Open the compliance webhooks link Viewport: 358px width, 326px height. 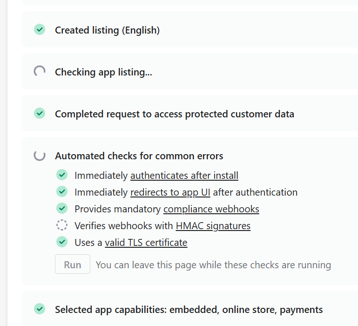211,209
